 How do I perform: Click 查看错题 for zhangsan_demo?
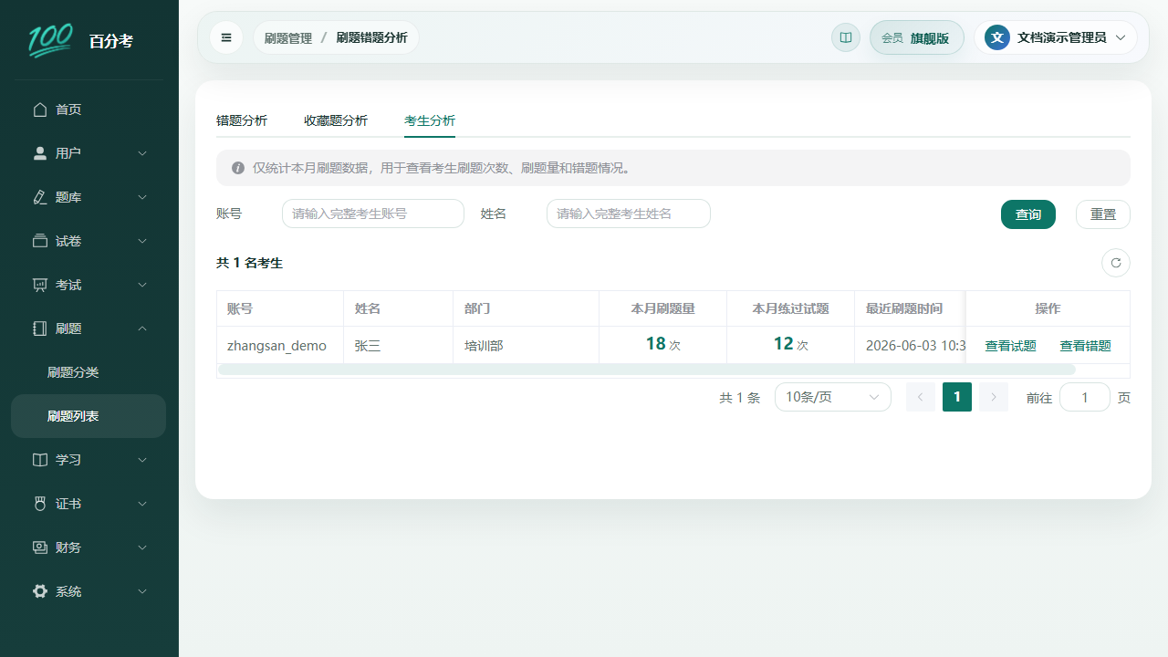pyautogui.click(x=1085, y=346)
